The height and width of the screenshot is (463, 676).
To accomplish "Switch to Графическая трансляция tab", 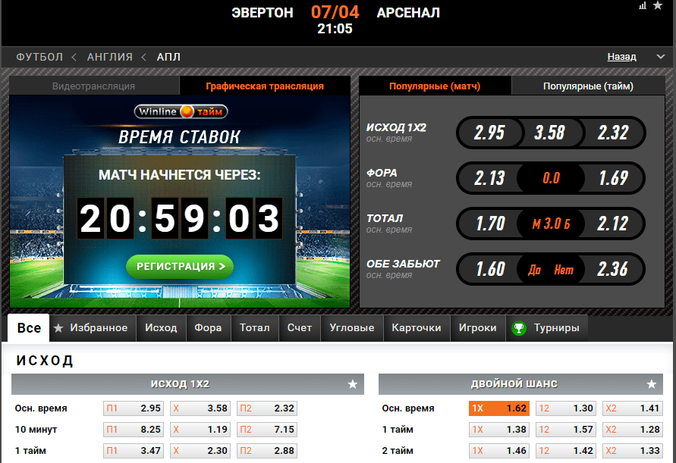I will [x=265, y=86].
